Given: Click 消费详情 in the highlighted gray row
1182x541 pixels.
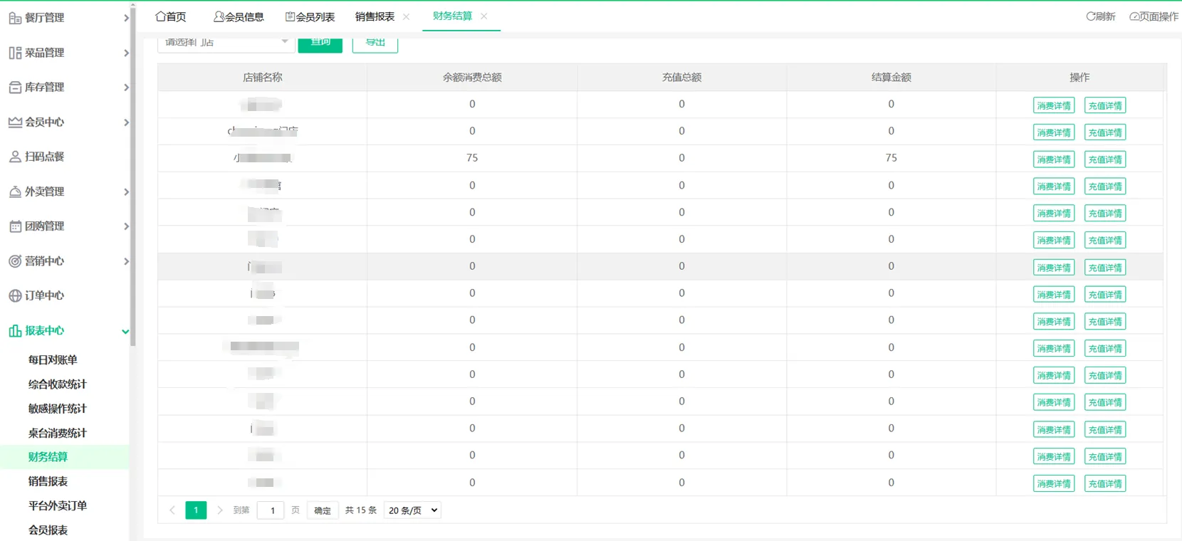Looking at the screenshot, I should pyautogui.click(x=1054, y=268).
